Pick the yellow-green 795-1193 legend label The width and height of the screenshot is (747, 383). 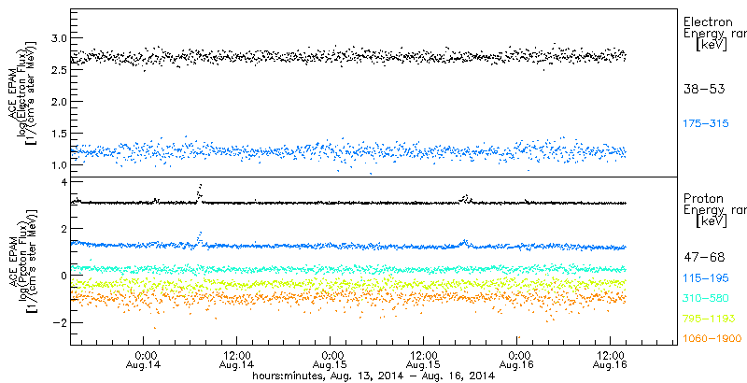point(709,319)
